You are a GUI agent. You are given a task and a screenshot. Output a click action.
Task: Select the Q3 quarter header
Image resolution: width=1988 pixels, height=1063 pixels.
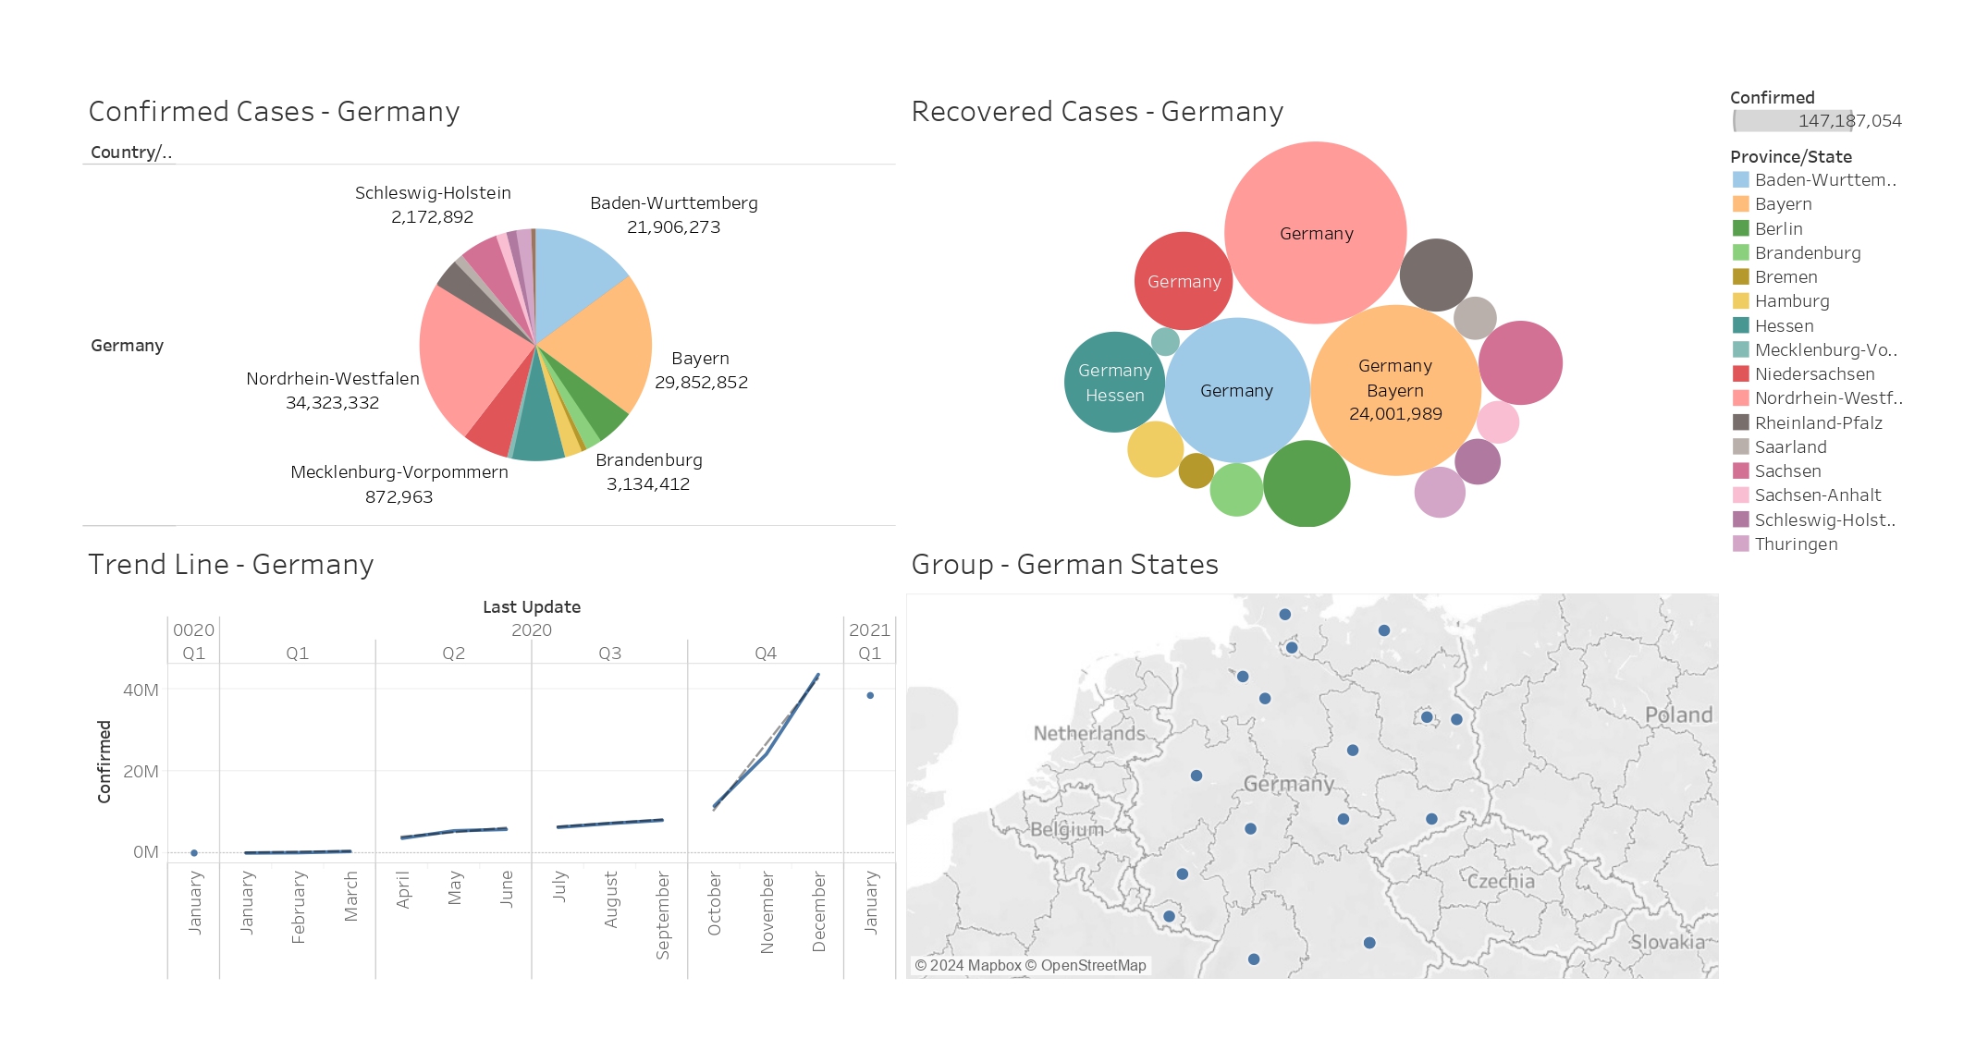[x=609, y=654]
